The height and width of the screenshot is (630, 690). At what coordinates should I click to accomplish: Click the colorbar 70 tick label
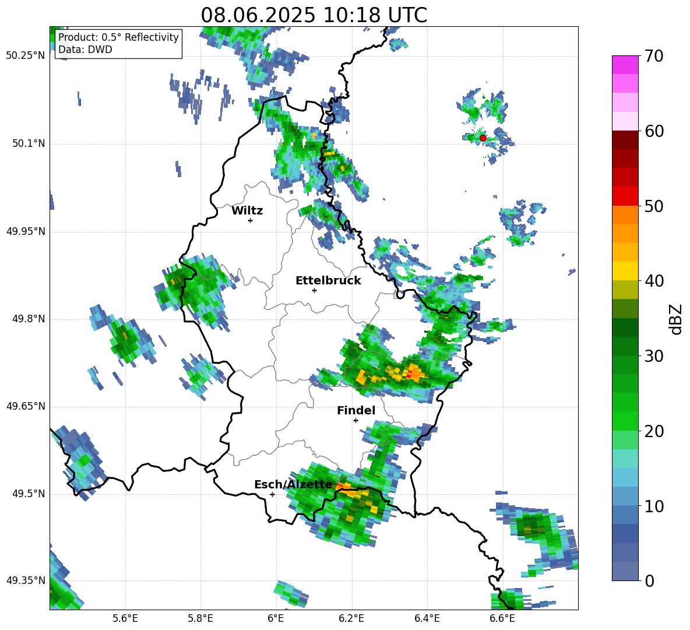coord(654,56)
